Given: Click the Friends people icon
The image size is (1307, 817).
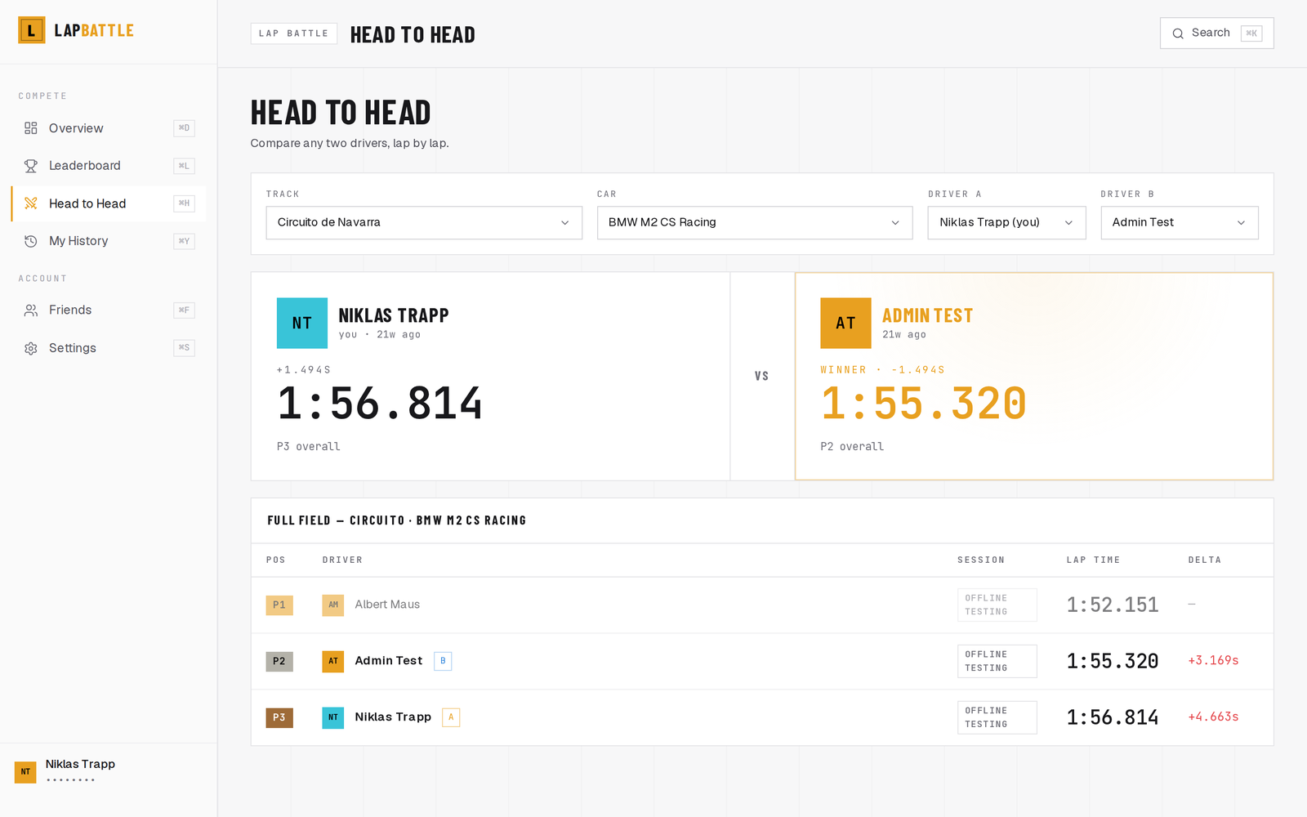Looking at the screenshot, I should point(31,310).
